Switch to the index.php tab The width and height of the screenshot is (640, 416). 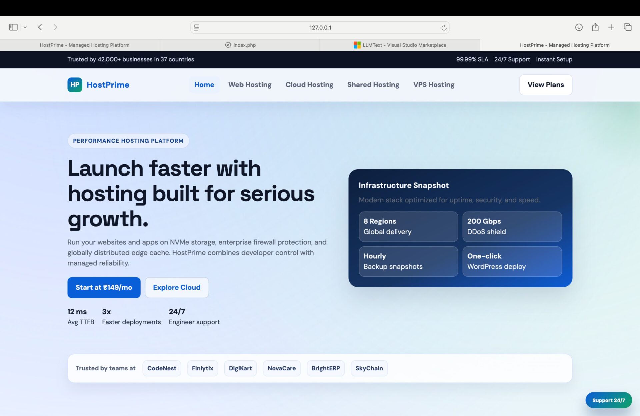[240, 45]
